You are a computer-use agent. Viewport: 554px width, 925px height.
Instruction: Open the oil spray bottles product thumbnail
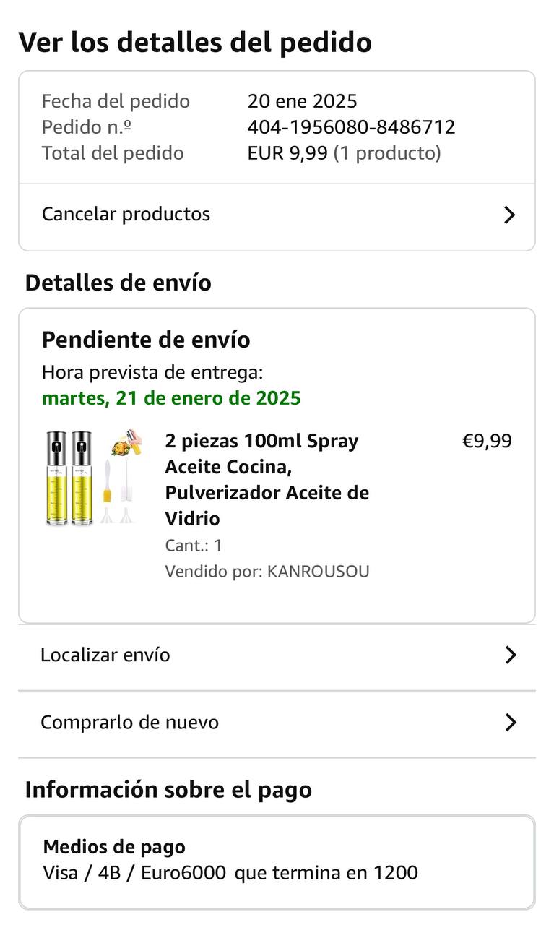point(93,477)
